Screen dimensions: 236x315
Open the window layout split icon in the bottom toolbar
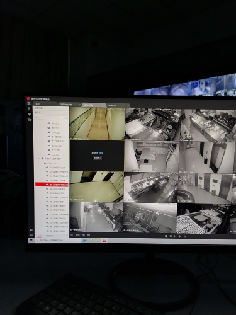[78, 235]
